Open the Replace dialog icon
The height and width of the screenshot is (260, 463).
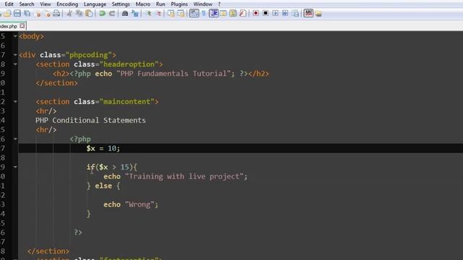pyautogui.click(x=135, y=13)
